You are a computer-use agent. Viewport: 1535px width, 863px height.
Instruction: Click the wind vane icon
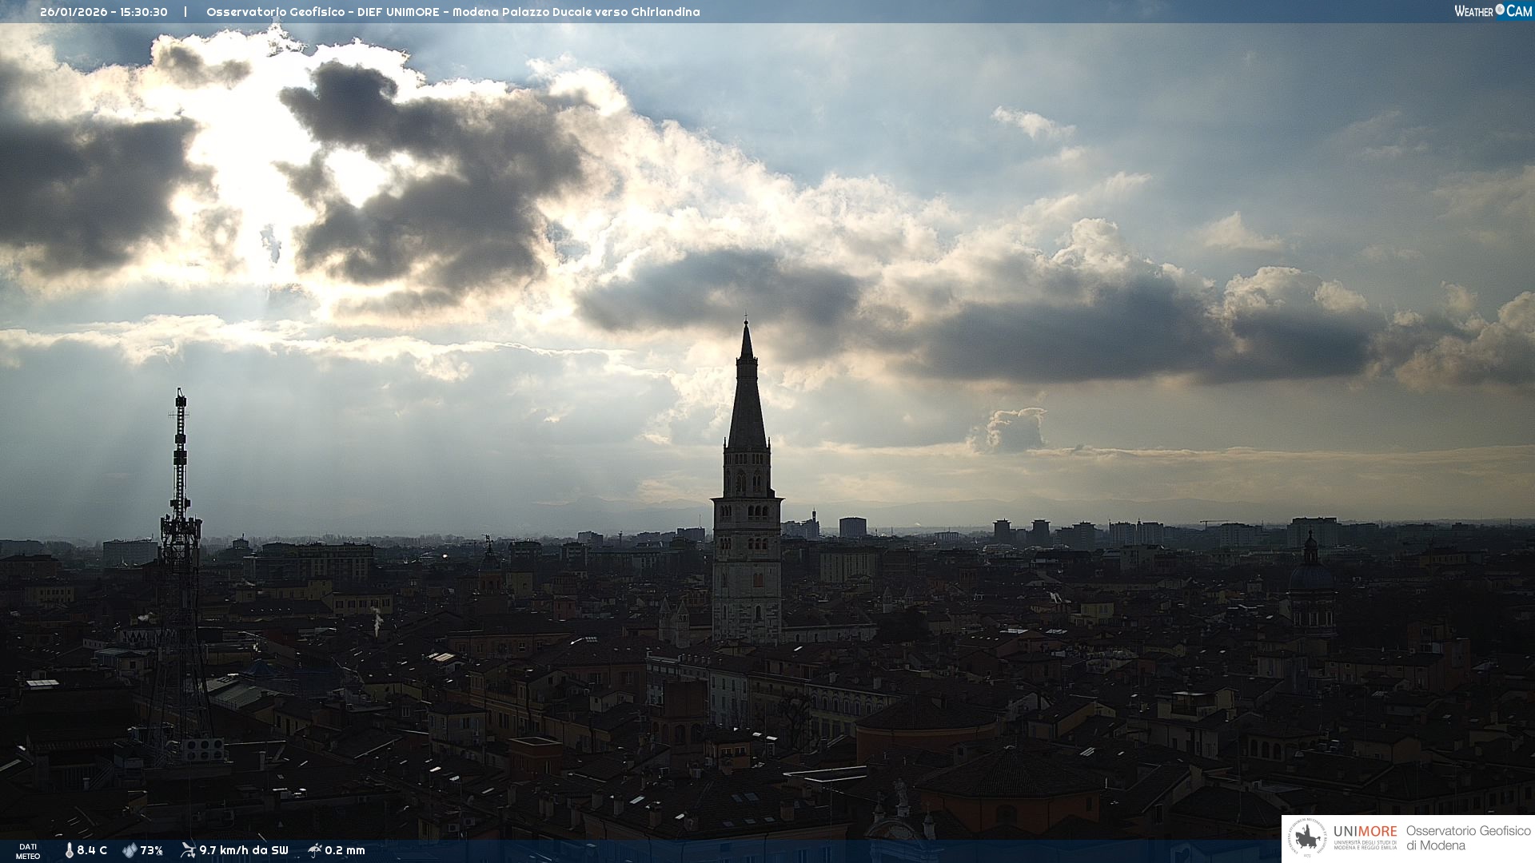188,850
